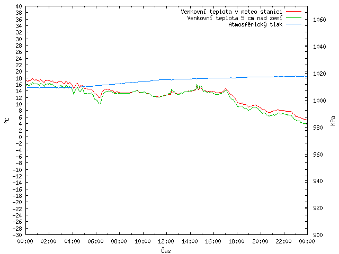Click temperature peak near 14:30
This screenshot has height=254, width=339.
tap(197, 85)
